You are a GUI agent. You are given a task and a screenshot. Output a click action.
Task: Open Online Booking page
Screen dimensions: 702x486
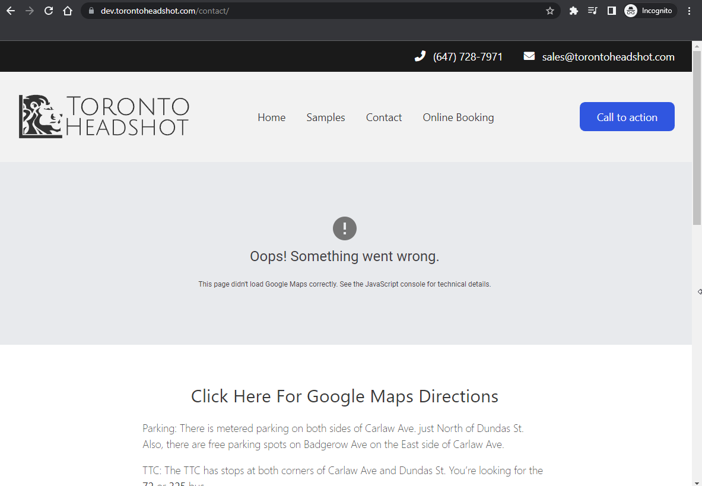pyautogui.click(x=458, y=117)
